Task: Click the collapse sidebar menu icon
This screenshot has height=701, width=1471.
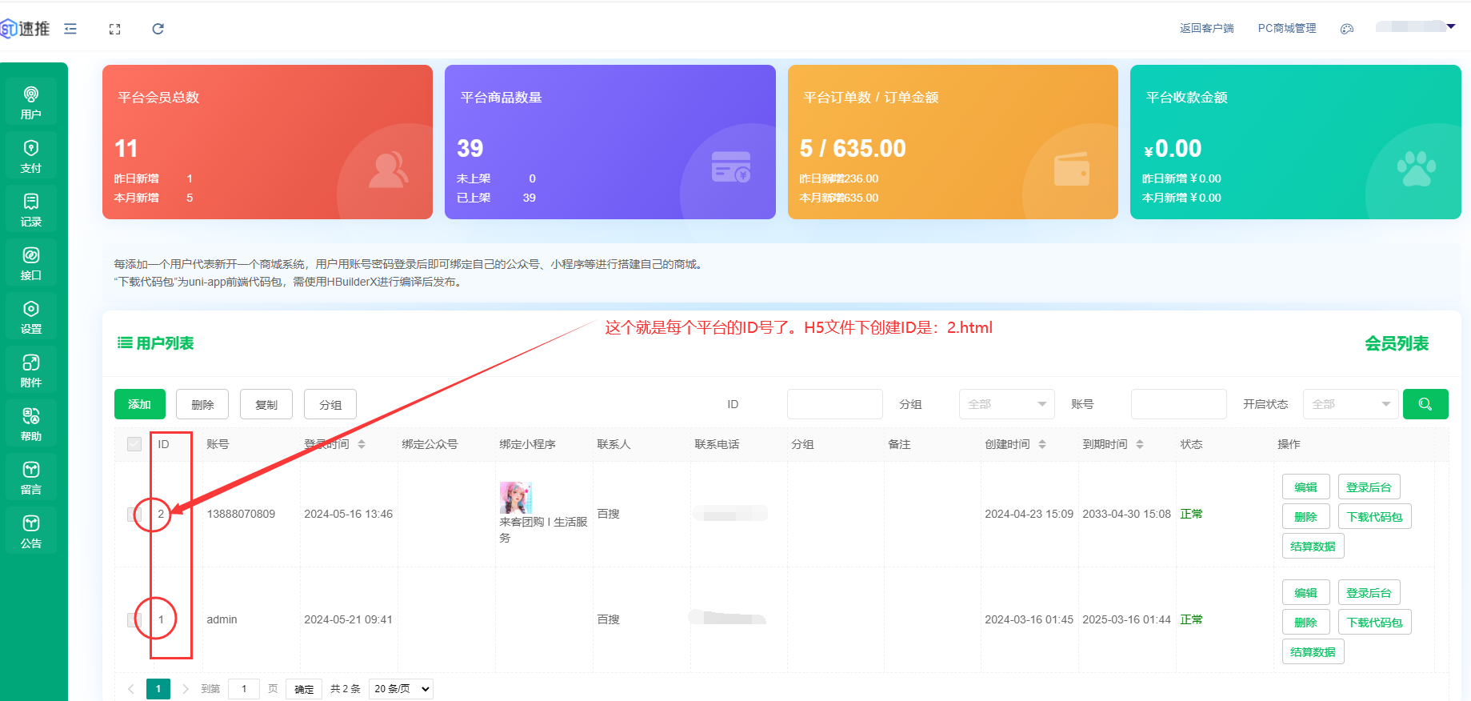Action: 70,29
